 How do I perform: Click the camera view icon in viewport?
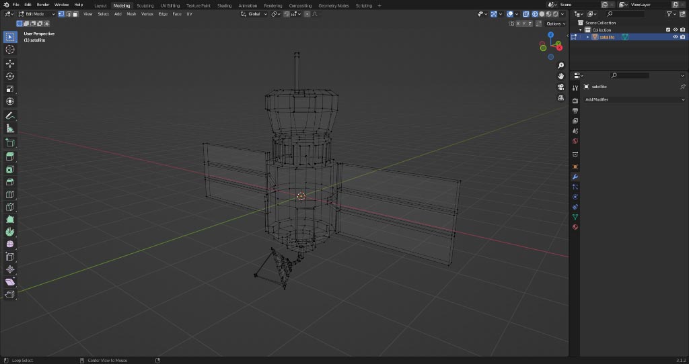(560, 87)
